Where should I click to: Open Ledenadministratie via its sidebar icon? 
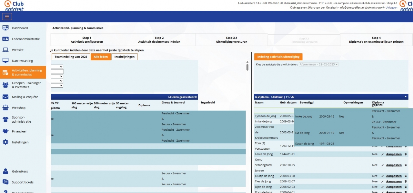[5, 39]
